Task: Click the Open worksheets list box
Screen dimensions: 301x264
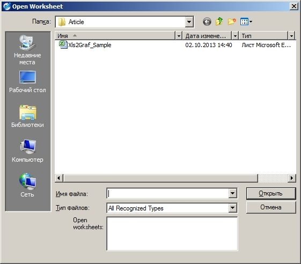Action: [172, 233]
